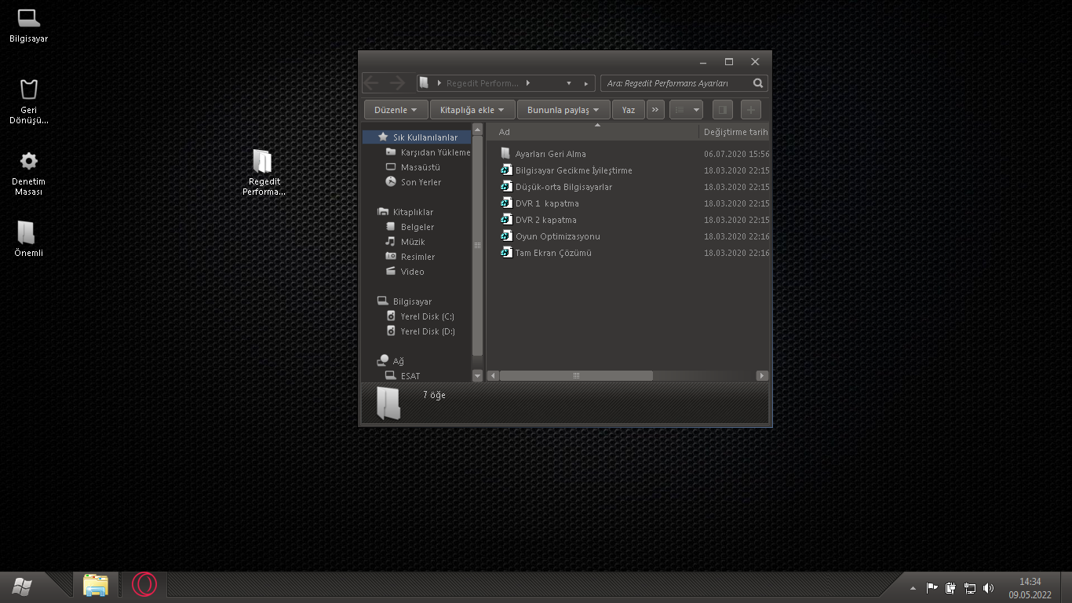Open Belgeler library
1072x603 pixels.
click(x=410, y=227)
